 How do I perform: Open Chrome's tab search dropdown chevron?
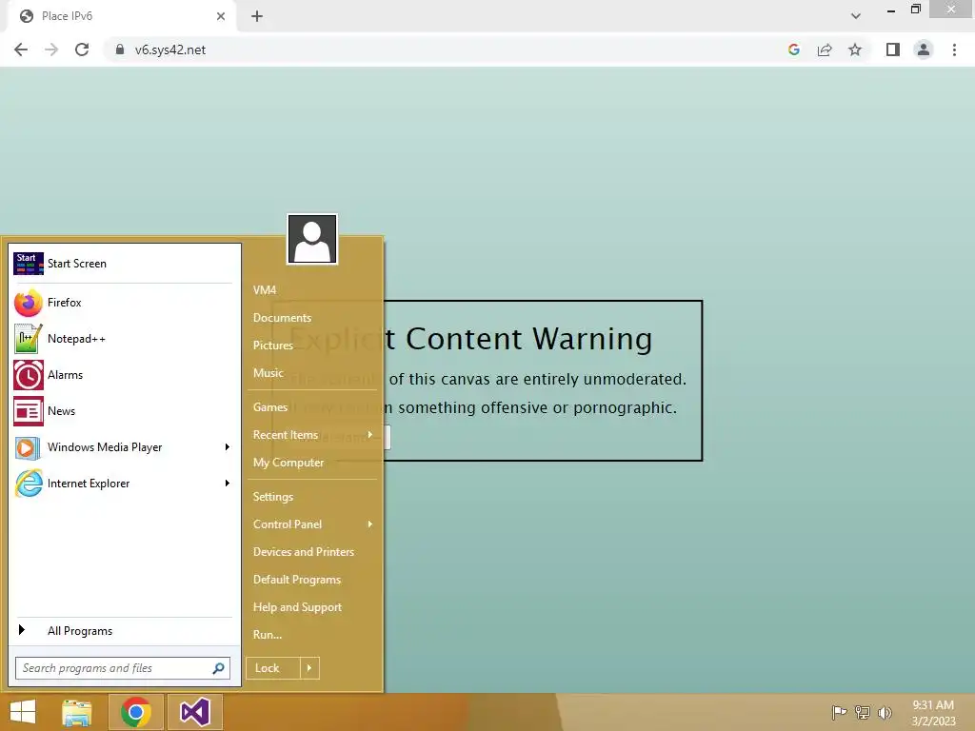pos(856,16)
